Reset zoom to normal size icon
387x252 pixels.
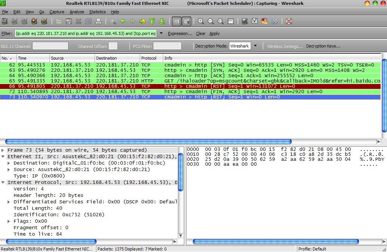[x=221, y=22]
